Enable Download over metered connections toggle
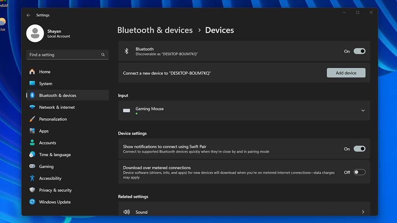 coord(360,172)
